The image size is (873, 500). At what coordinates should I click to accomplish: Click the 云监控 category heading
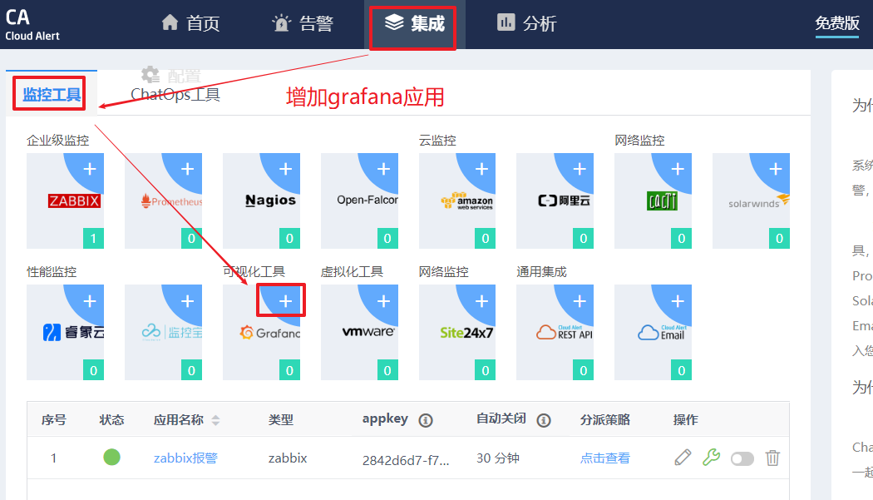click(x=437, y=141)
